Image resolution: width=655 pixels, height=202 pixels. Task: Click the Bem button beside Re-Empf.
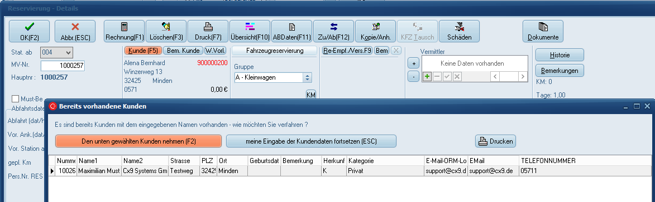point(381,51)
